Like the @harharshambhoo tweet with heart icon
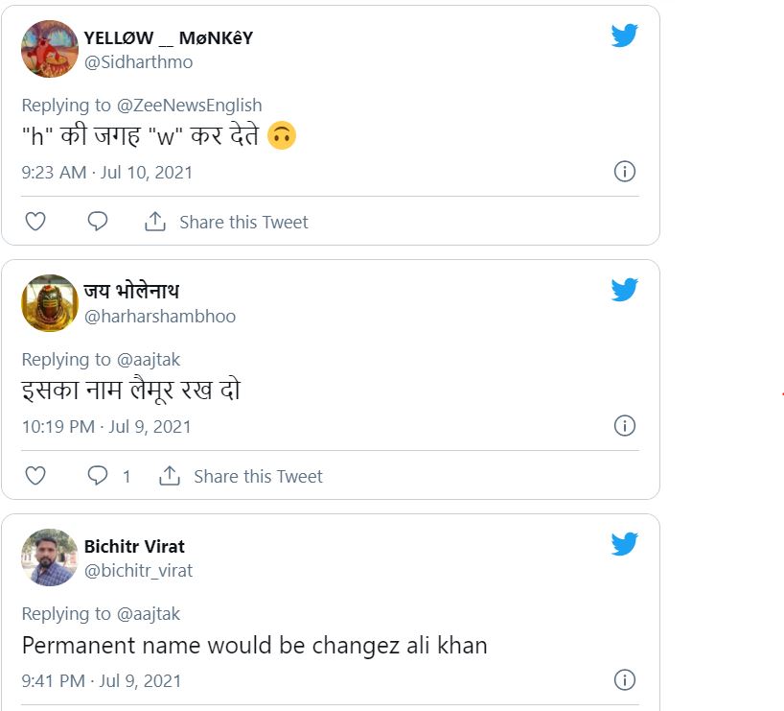The width and height of the screenshot is (784, 711). point(35,476)
